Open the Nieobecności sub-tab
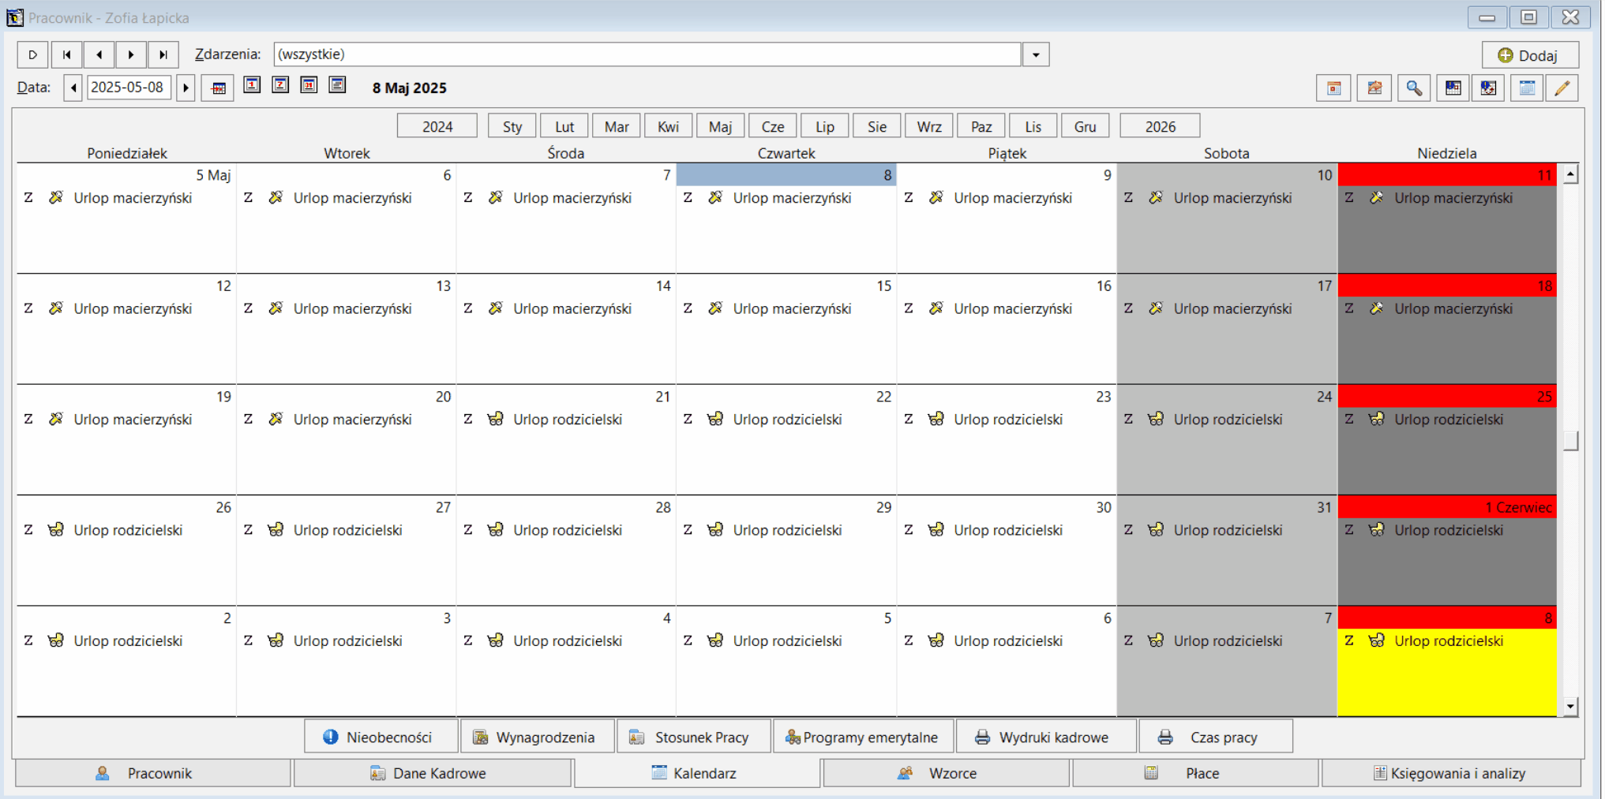Image resolution: width=1605 pixels, height=799 pixels. (381, 737)
